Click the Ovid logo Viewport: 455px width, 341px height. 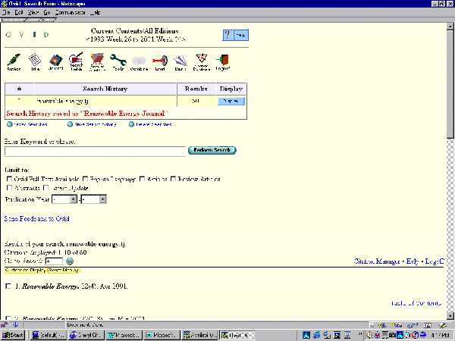27,35
